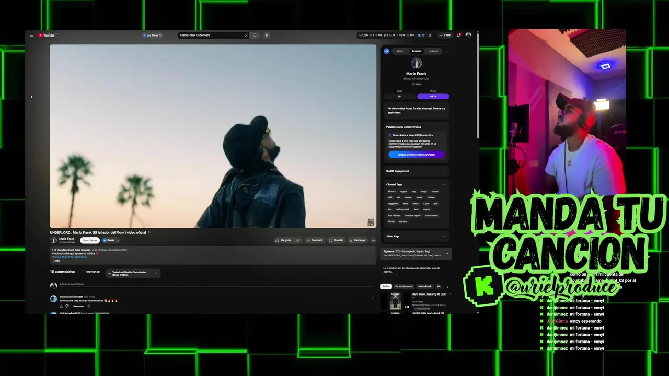Start voice search with the microphone icon
669x376 pixels.
(267, 36)
